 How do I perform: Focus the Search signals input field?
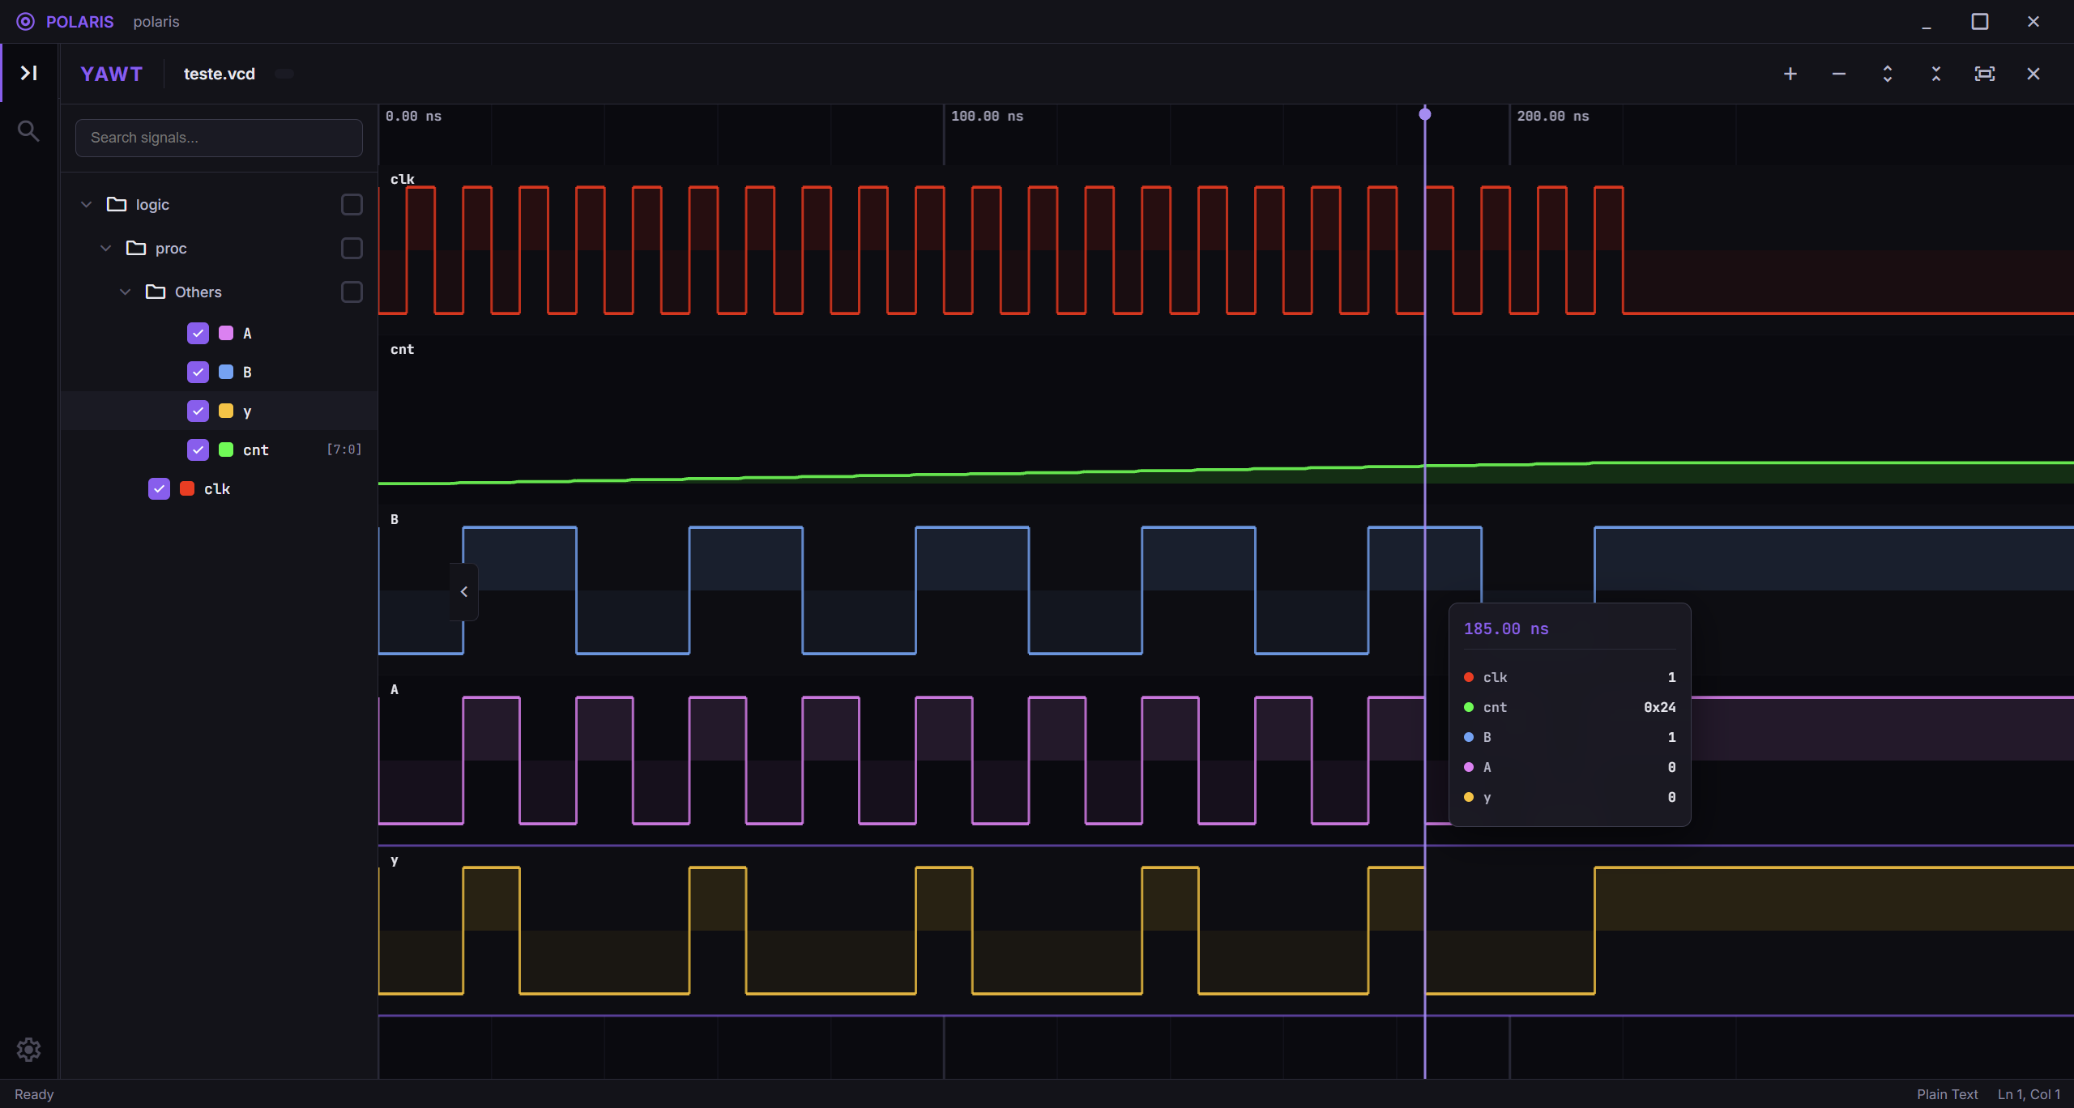(x=219, y=138)
